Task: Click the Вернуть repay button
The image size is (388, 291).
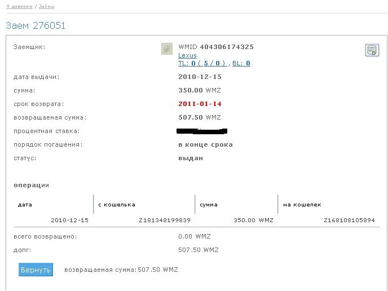Action: (x=36, y=270)
